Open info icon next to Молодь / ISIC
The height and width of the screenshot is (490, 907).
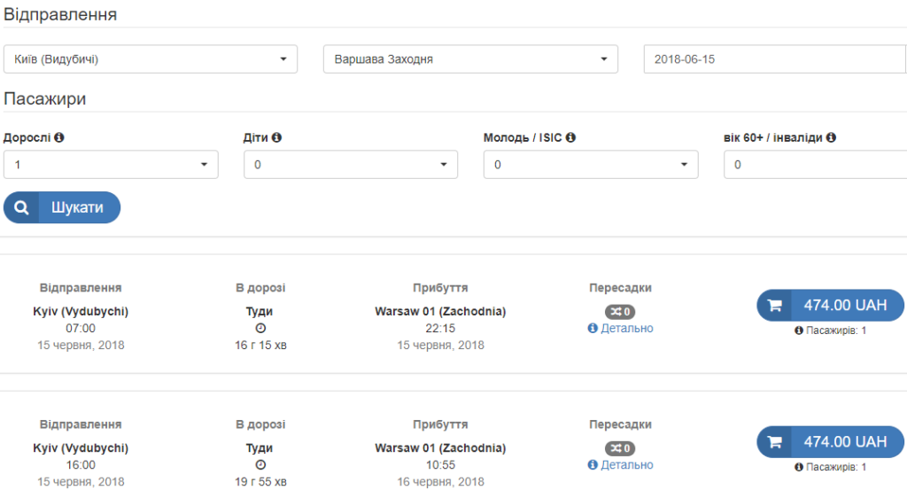[x=570, y=137]
